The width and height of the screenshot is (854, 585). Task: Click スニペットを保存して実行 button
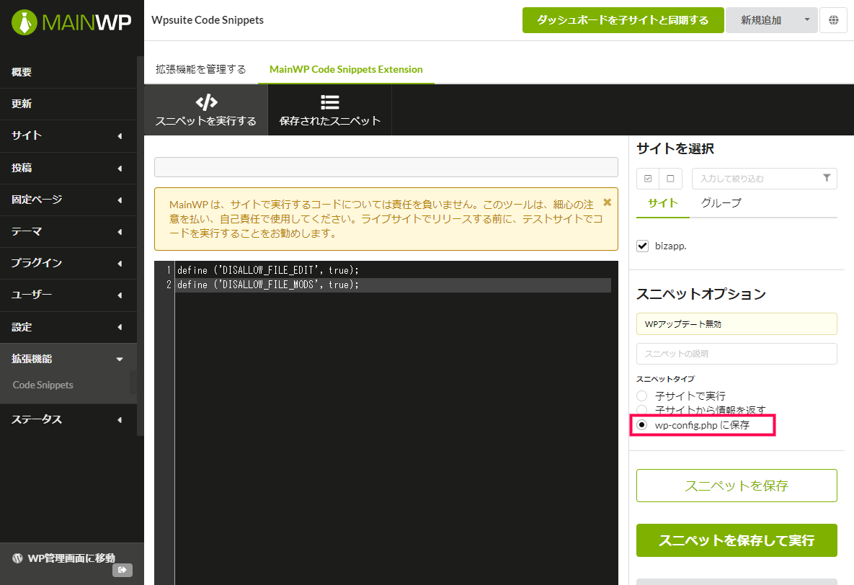[737, 540]
